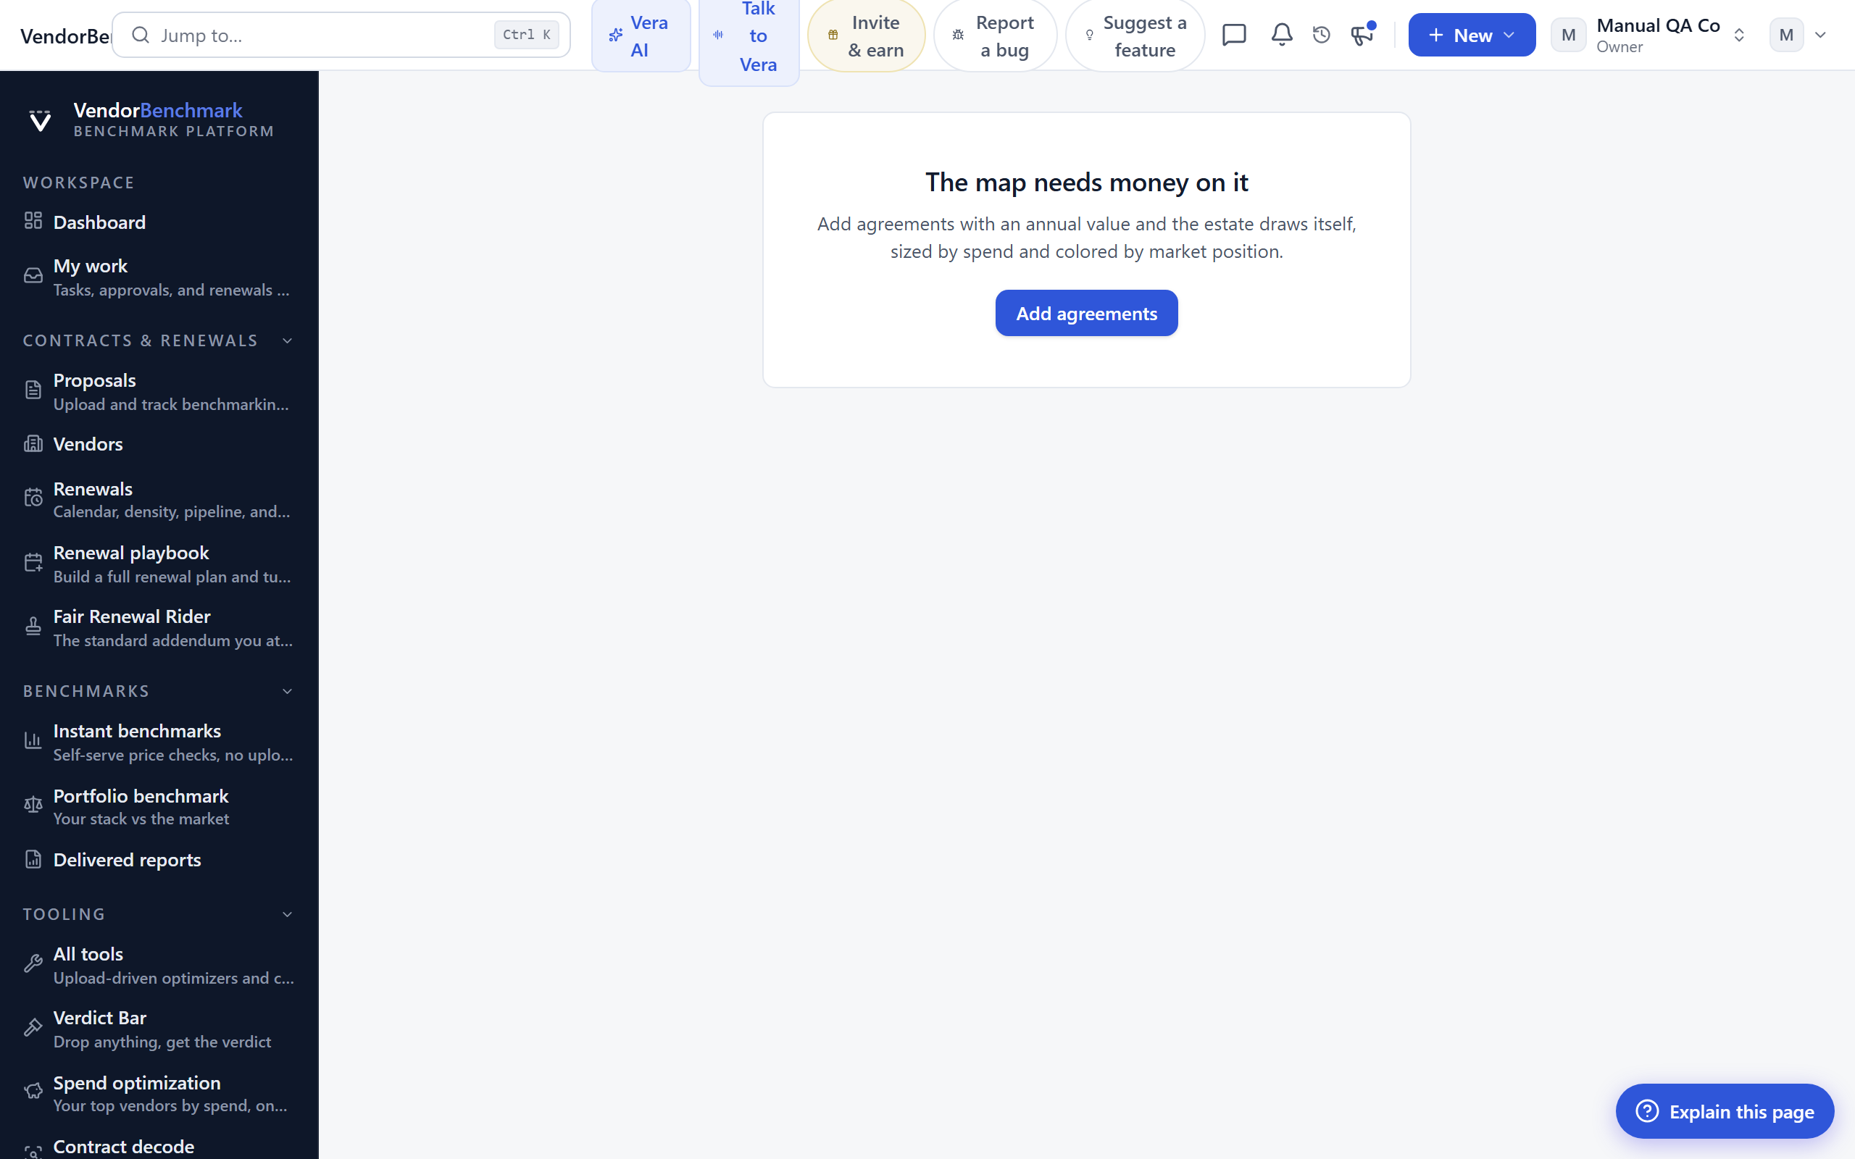
Task: Go to My work
Action: [159, 277]
